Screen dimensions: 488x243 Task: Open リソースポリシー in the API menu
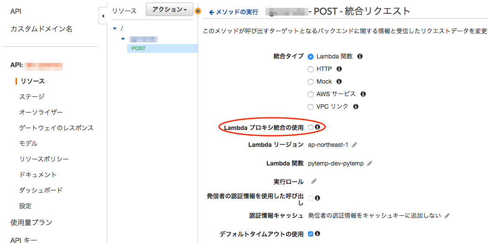(x=44, y=159)
